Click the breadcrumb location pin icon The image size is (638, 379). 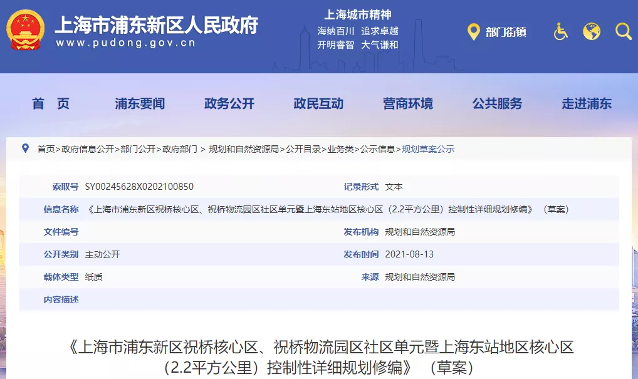coord(25,148)
